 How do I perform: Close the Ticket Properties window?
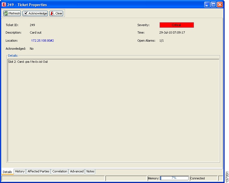[220, 5]
